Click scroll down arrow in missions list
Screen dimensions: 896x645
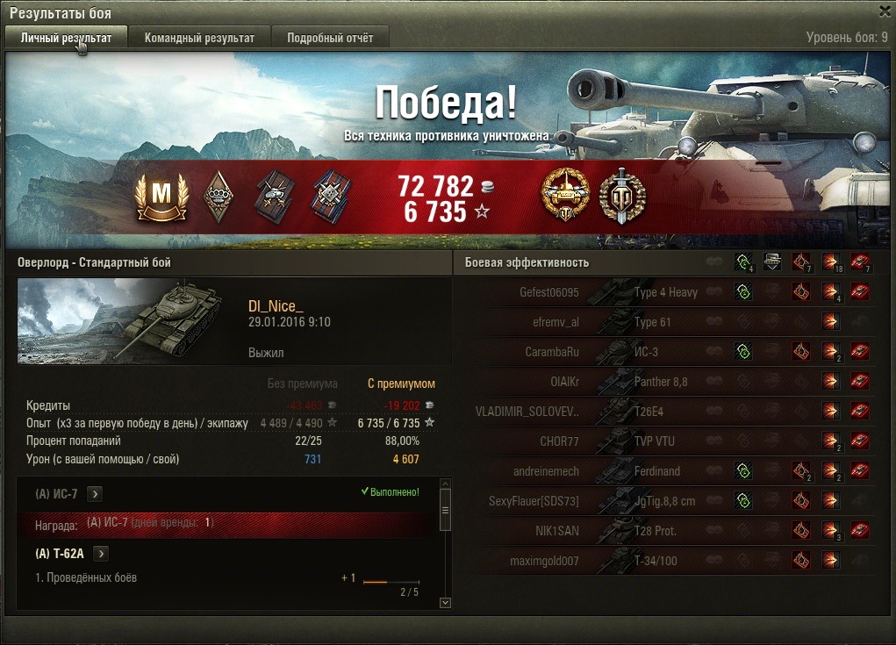point(445,603)
